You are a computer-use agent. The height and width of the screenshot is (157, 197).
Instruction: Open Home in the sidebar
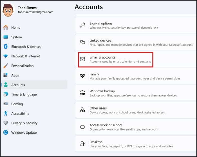[34, 27]
